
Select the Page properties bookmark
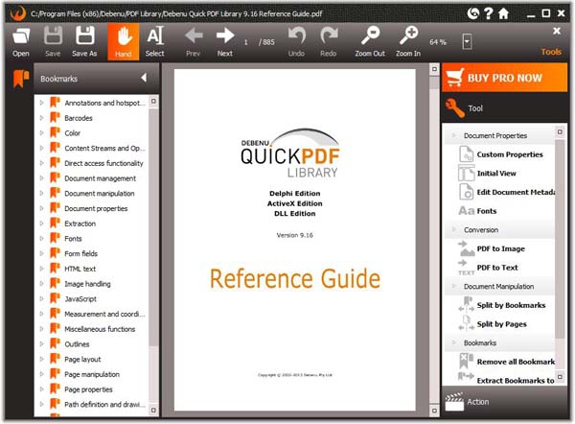88,389
